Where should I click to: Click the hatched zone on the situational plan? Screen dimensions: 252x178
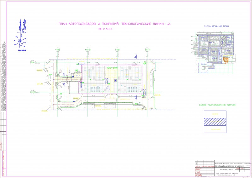(x=223, y=41)
